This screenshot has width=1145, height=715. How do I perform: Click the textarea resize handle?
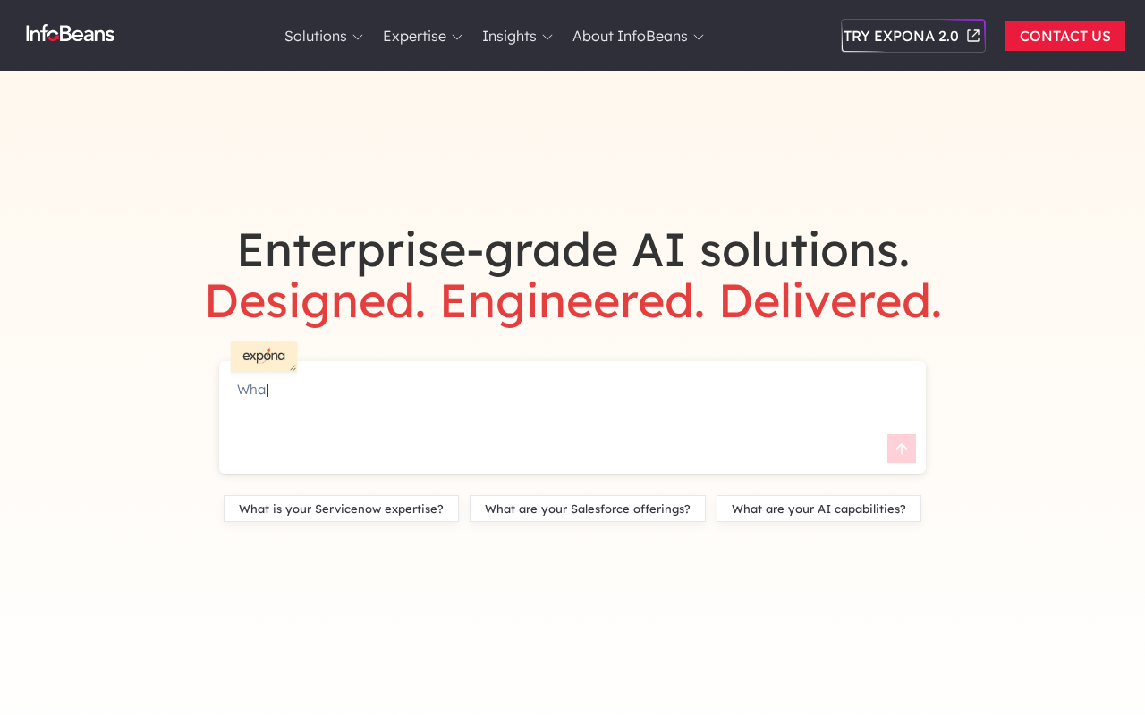293,367
